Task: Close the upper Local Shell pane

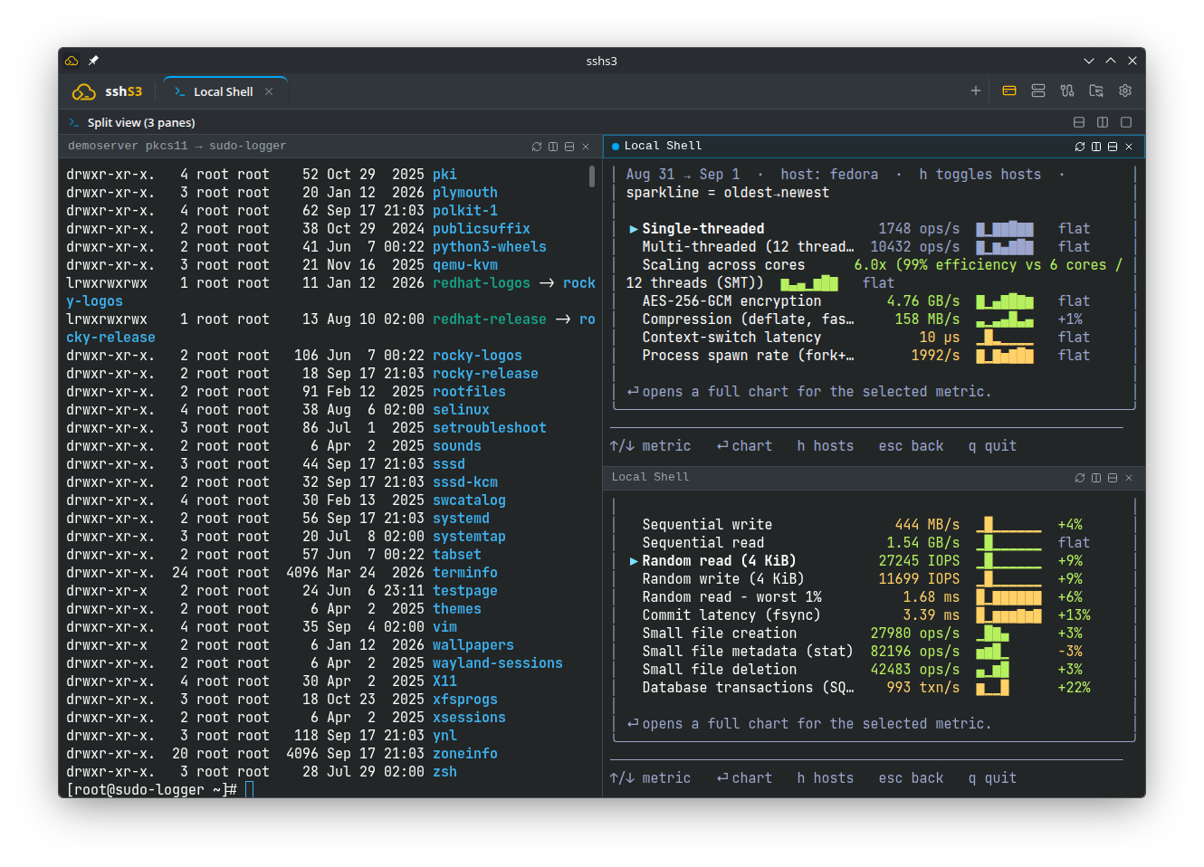Action: point(1129,147)
